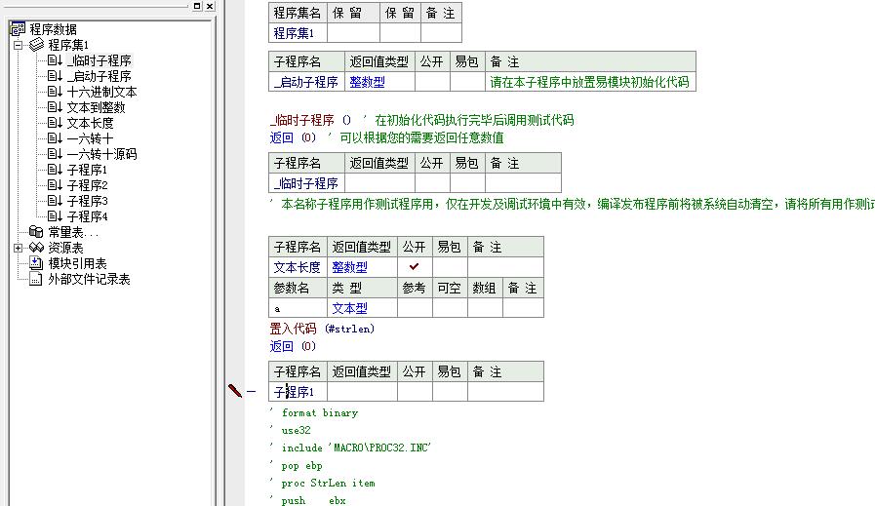Click the 一六转十 subroutine icon
The height and width of the screenshot is (506, 875).
pos(55,138)
